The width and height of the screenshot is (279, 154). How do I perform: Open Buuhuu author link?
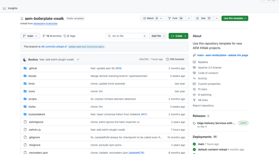pyautogui.click(x=33, y=60)
